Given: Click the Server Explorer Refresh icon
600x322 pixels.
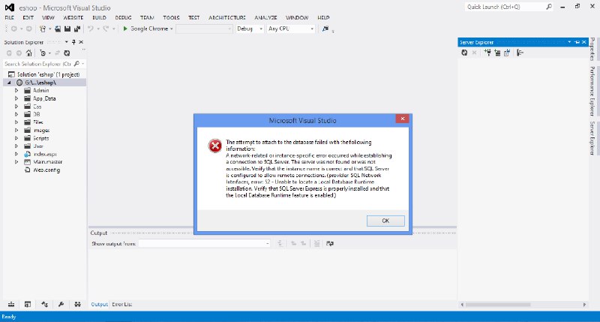Looking at the screenshot, I should 464,53.
